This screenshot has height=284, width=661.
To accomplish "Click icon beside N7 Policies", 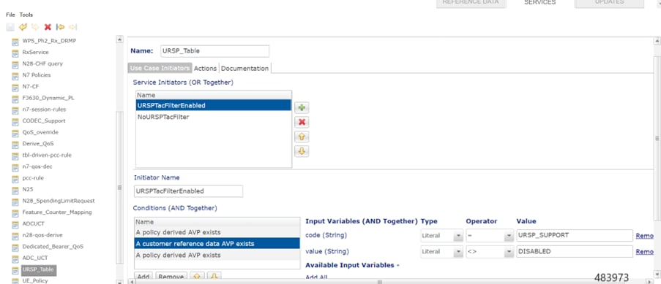I will pos(15,75).
